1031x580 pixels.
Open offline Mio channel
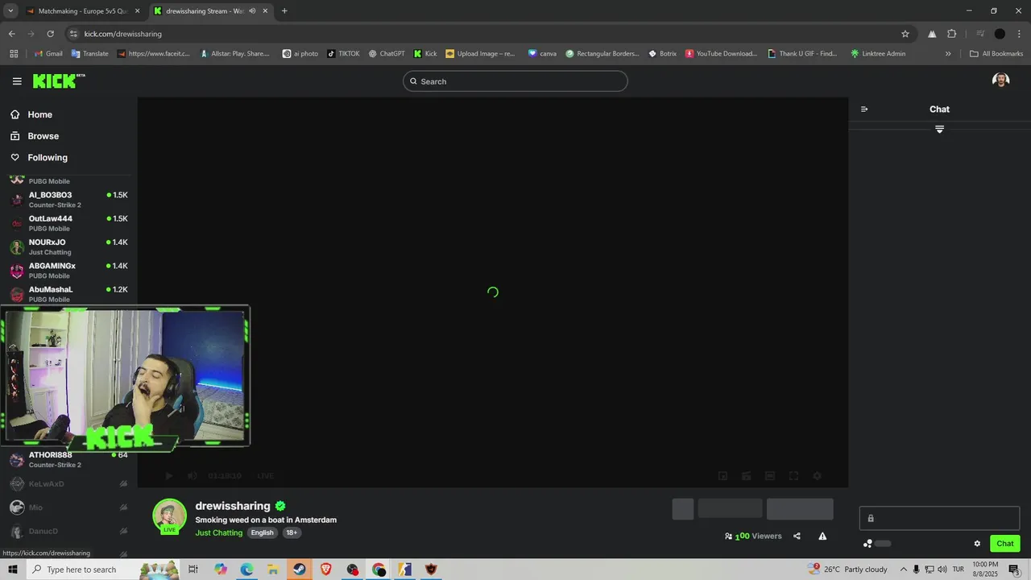(x=68, y=507)
